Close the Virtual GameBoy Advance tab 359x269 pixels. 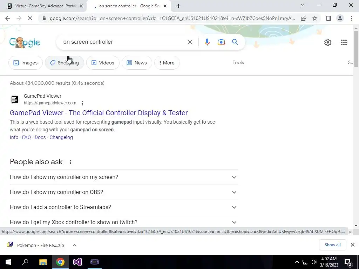pos(81,6)
